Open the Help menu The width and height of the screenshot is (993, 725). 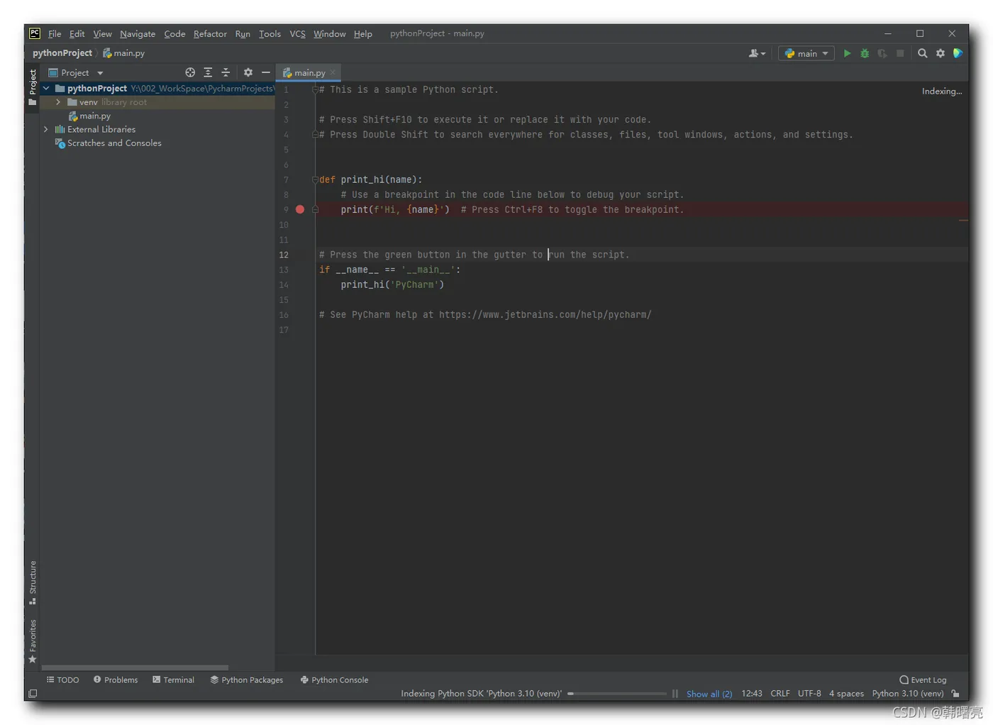coord(362,33)
